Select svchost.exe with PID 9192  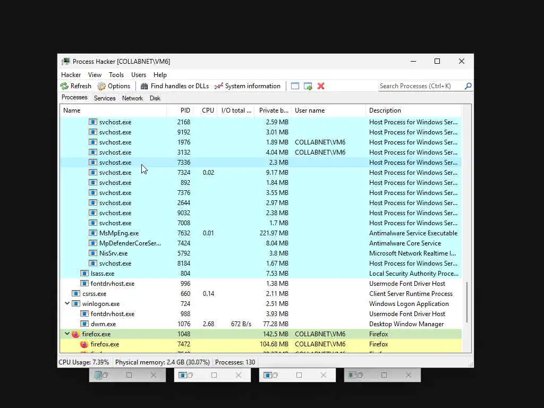coord(261,132)
